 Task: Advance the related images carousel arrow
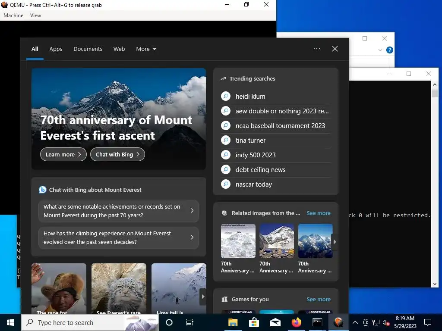coord(335,242)
